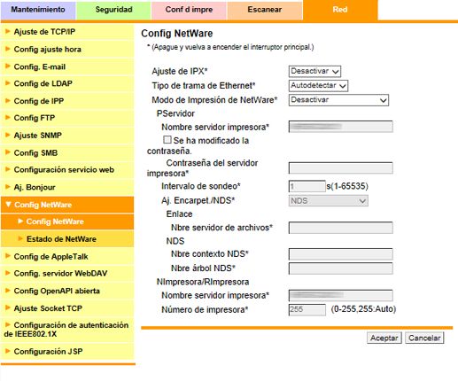Click Nbre servidor de archivos field
The width and height of the screenshot is (458, 381).
point(341,228)
